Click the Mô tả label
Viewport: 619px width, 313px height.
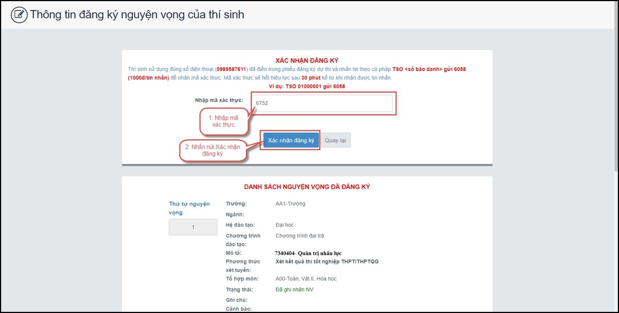pos(234,253)
